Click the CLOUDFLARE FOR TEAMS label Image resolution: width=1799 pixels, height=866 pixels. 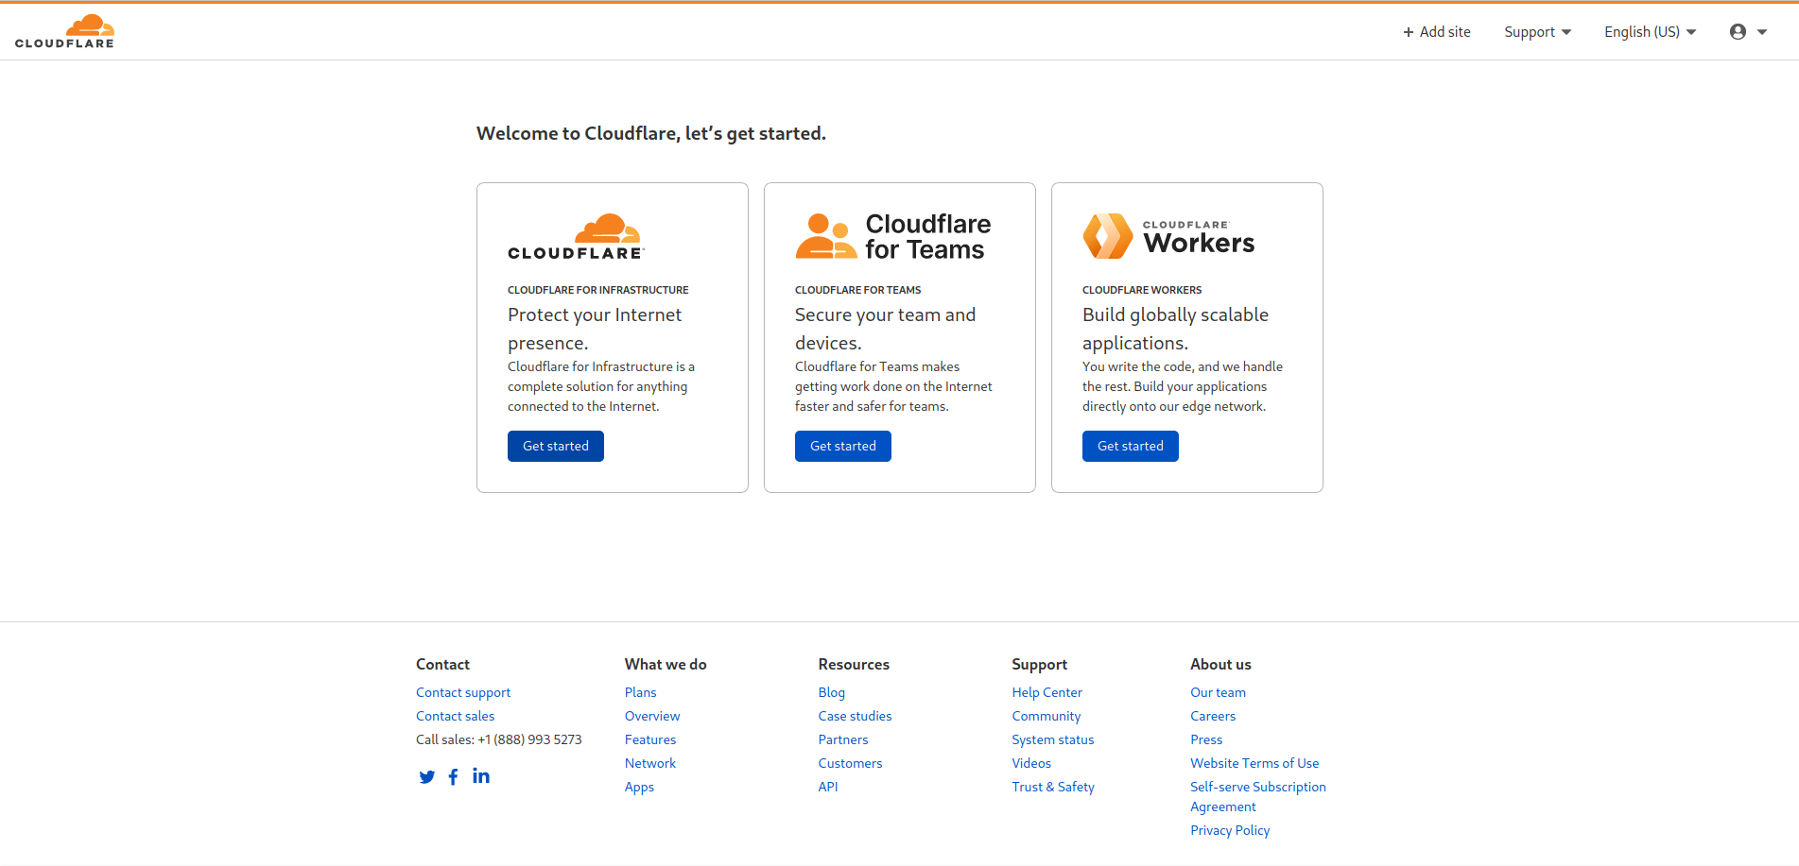pyautogui.click(x=858, y=290)
